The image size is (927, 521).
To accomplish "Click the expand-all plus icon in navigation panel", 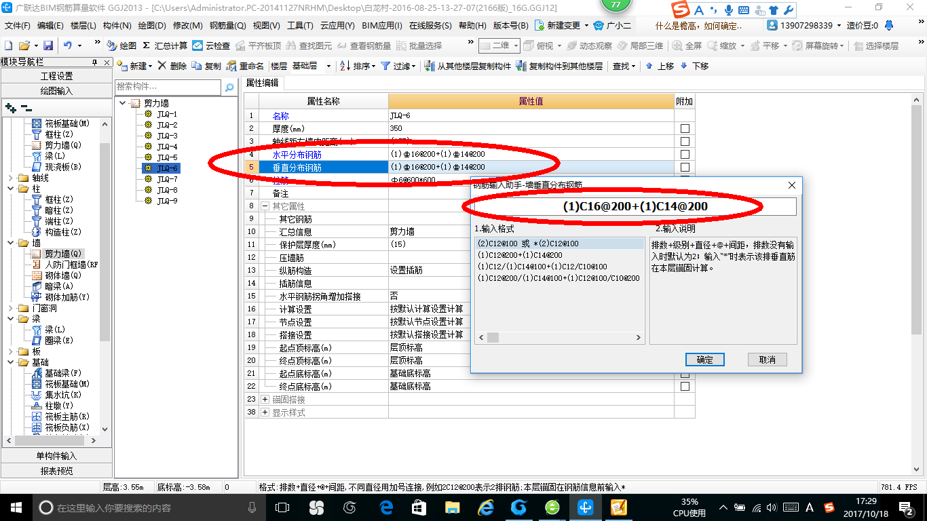I will point(10,108).
